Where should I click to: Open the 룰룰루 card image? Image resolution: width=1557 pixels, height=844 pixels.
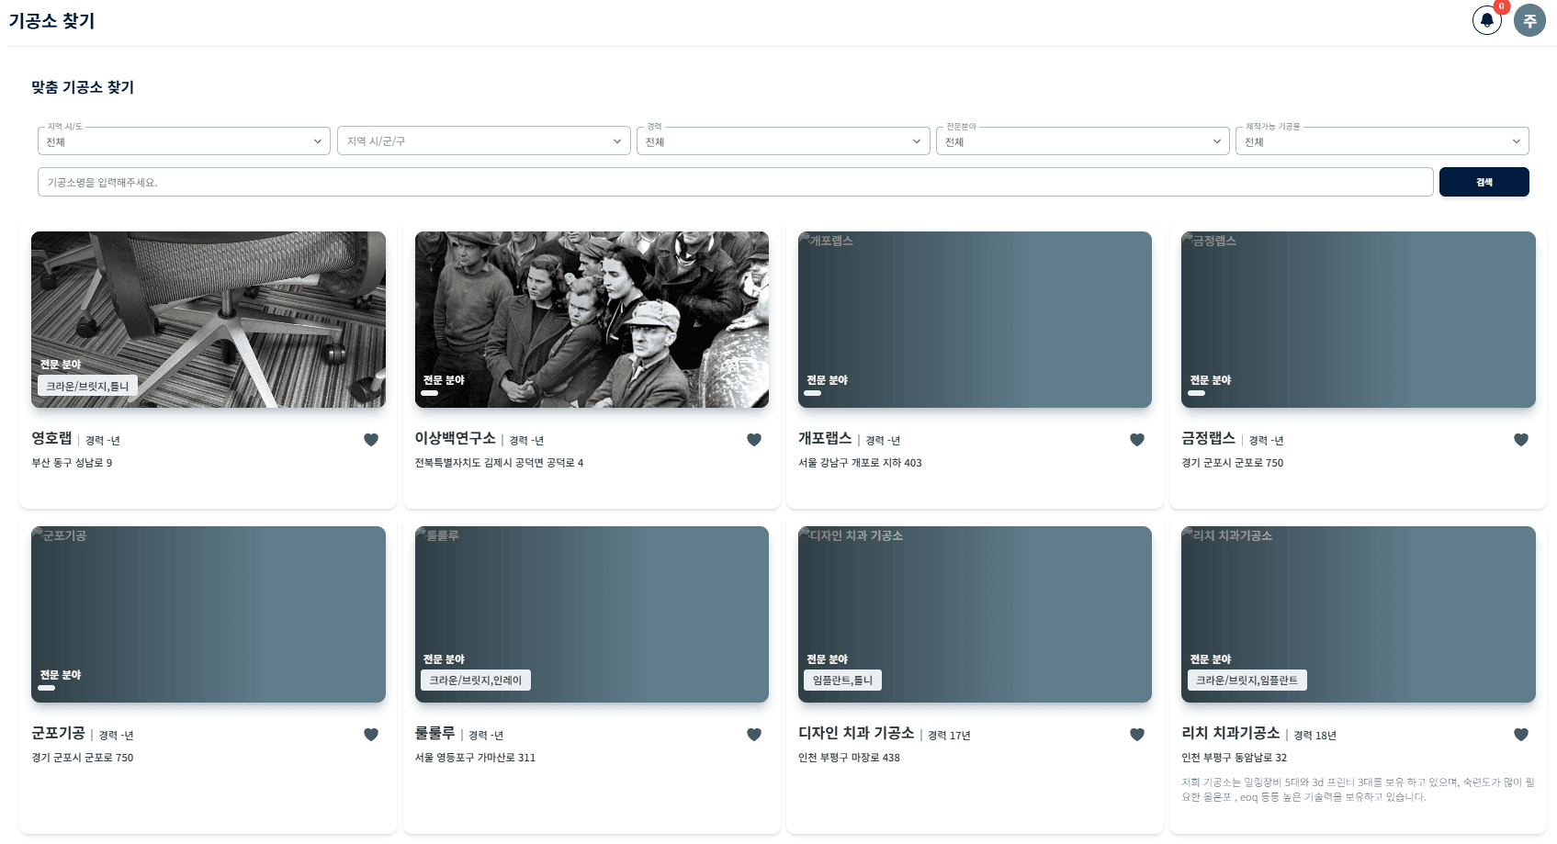click(x=592, y=614)
